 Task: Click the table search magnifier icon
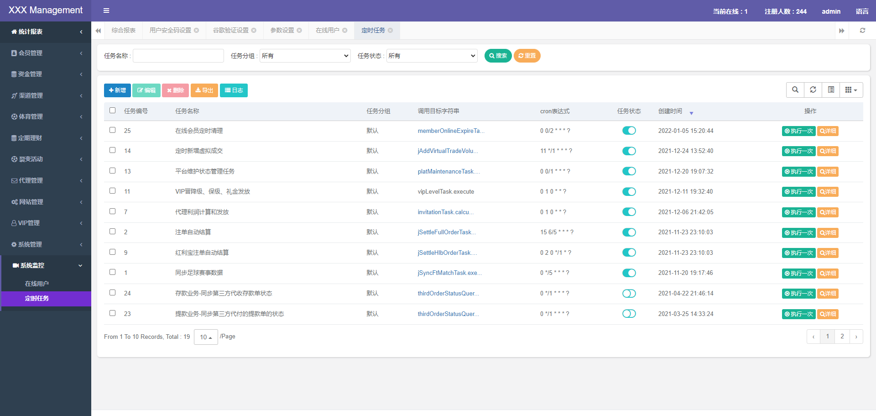coord(795,90)
